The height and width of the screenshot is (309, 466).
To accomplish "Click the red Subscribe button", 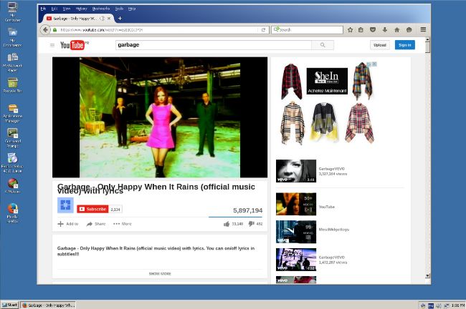I will pyautogui.click(x=92, y=209).
